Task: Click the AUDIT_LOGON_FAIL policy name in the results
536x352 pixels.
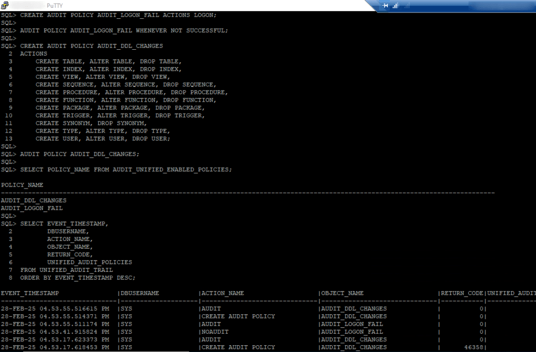Action: pos(31,207)
